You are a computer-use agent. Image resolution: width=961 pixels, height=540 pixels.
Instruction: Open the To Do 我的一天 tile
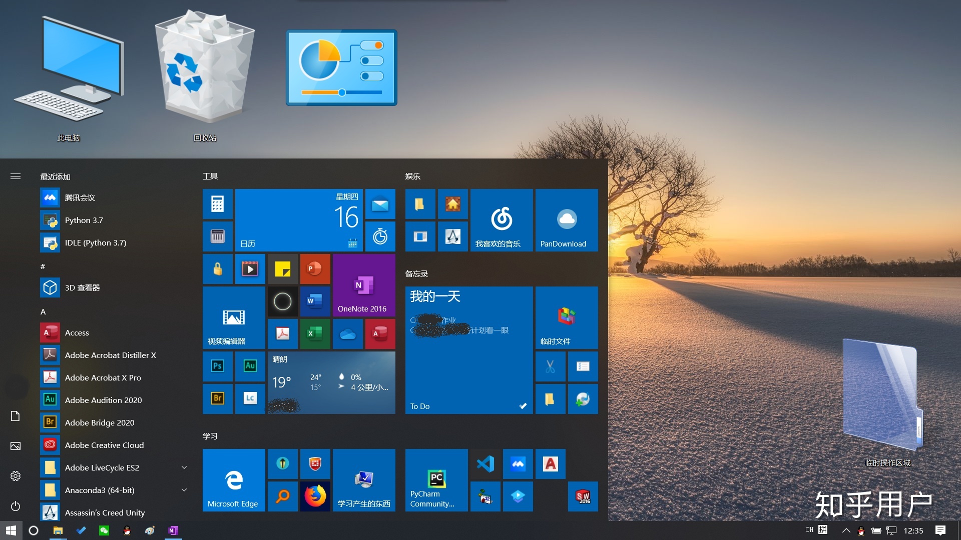pyautogui.click(x=469, y=350)
